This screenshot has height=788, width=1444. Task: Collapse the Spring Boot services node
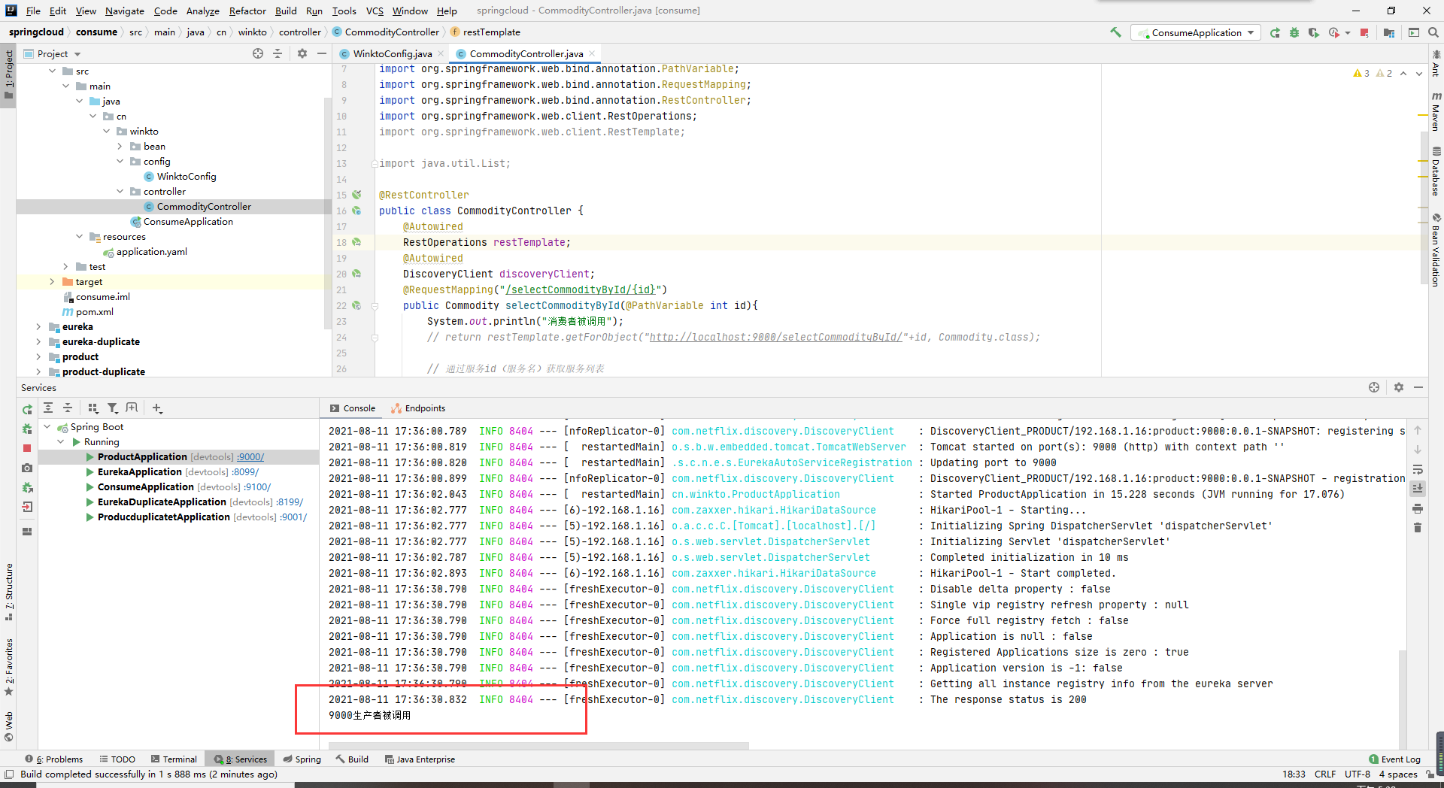pyautogui.click(x=48, y=427)
